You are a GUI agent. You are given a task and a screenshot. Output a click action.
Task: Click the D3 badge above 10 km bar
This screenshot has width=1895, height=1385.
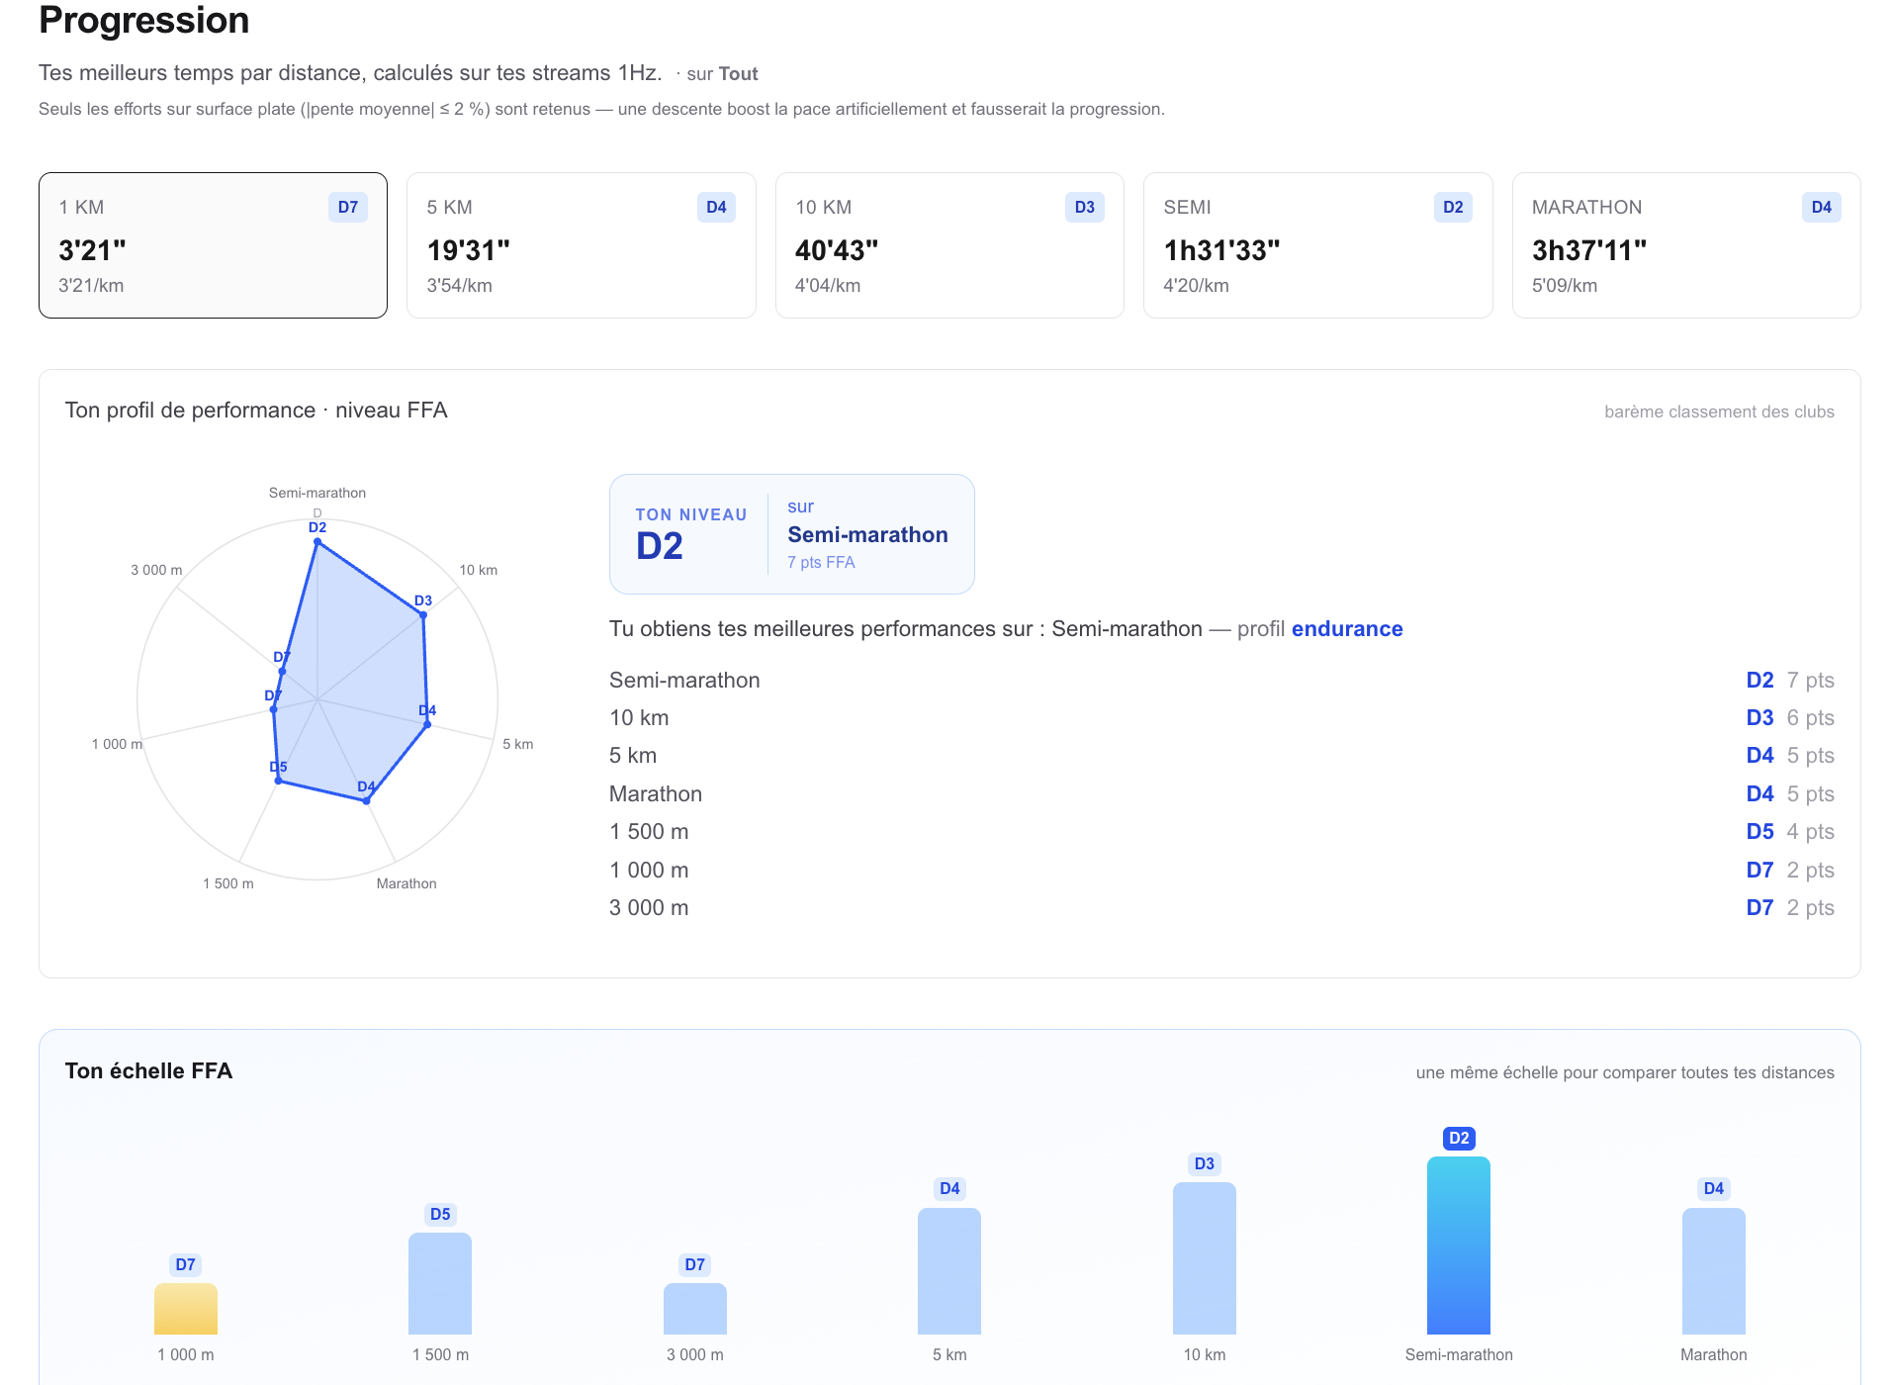1205,1164
